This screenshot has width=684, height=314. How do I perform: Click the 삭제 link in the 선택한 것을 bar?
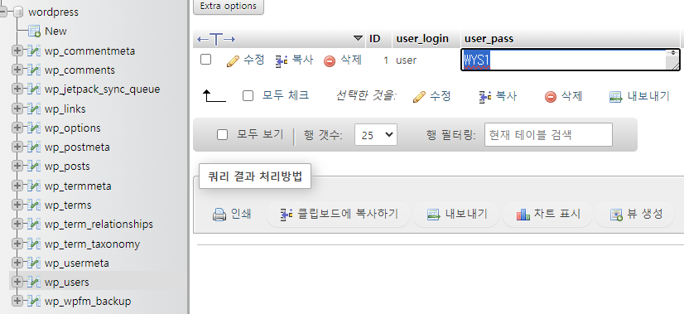point(564,96)
